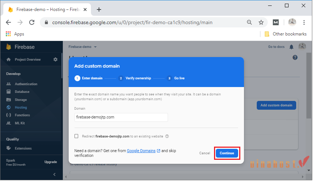Click the M extension icon
Screen dimensions: 313x181
click(276, 22)
